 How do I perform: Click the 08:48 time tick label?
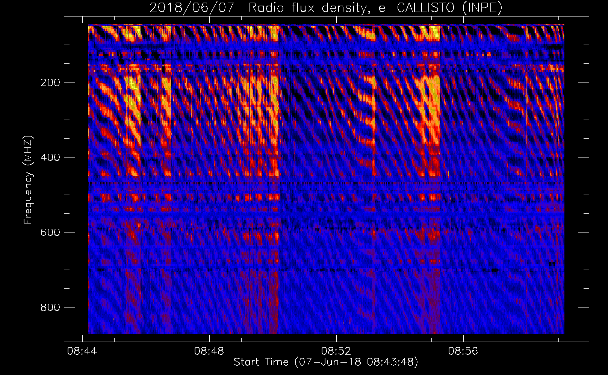(209, 351)
